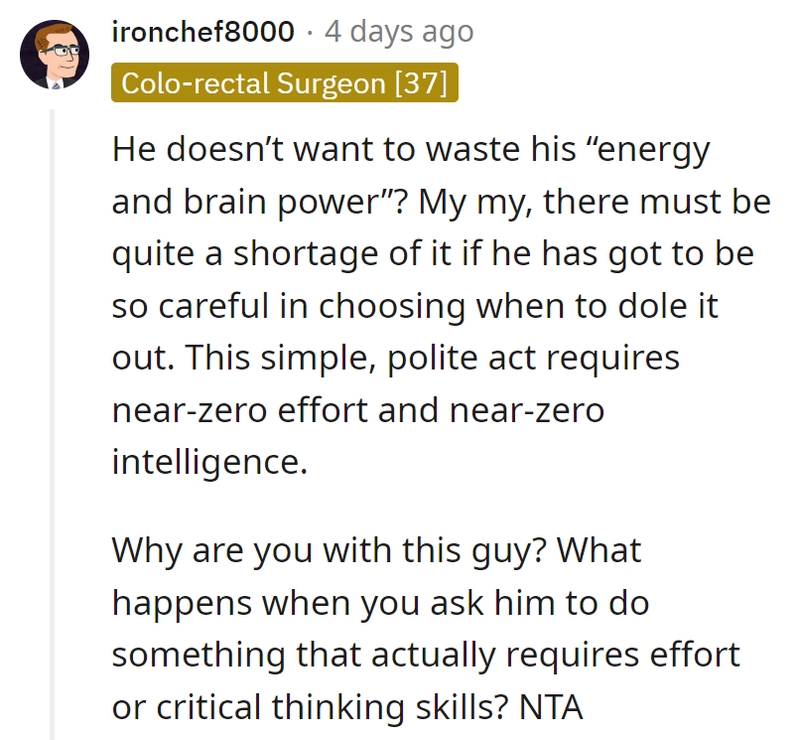Click the word "intelligence." ending the first paragraph

(209, 460)
